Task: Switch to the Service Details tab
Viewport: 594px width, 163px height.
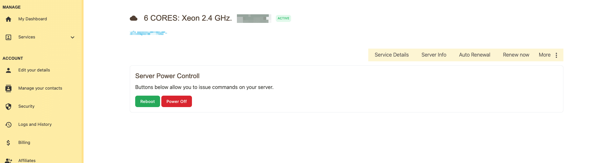Action: 392,55
